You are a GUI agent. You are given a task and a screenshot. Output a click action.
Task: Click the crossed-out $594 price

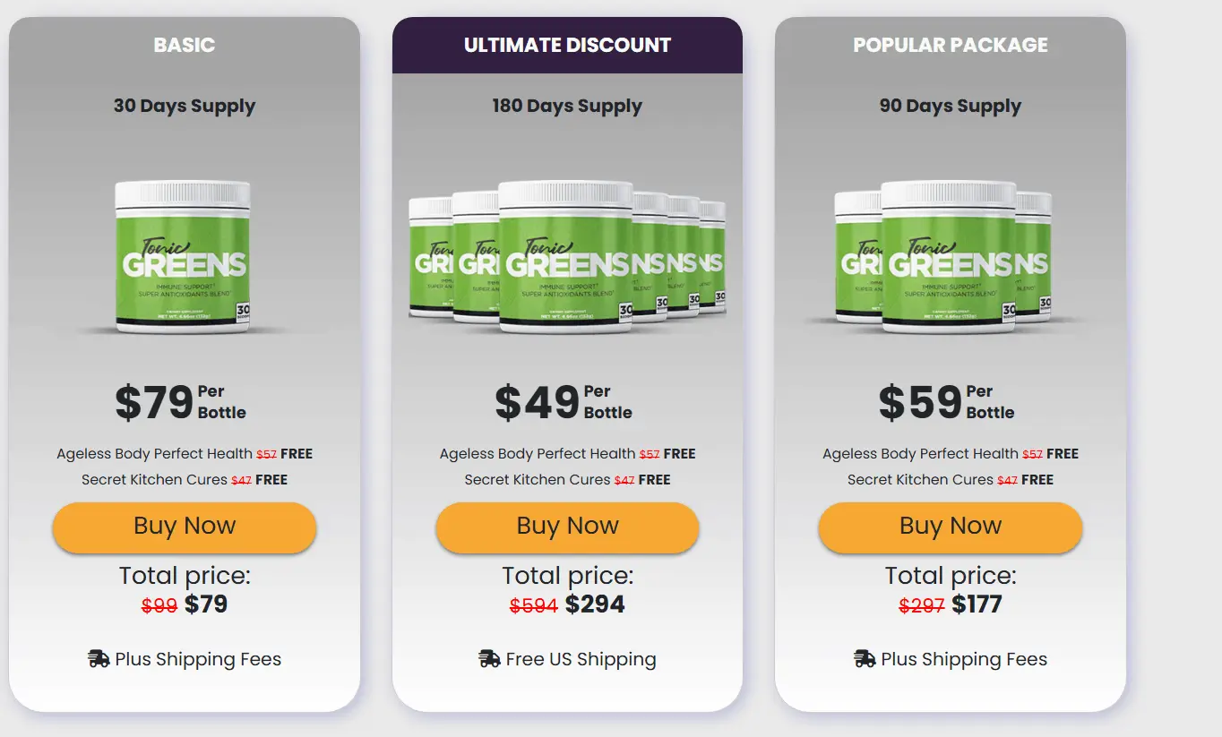[x=534, y=604]
